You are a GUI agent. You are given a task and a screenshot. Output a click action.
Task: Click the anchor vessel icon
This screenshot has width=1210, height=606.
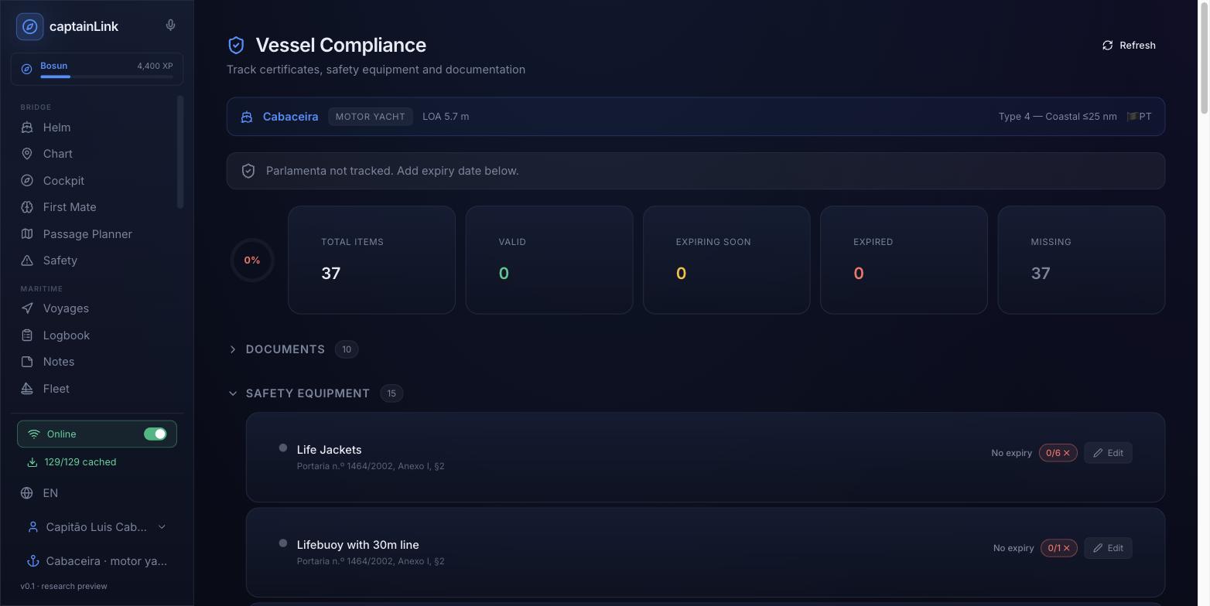(x=33, y=561)
